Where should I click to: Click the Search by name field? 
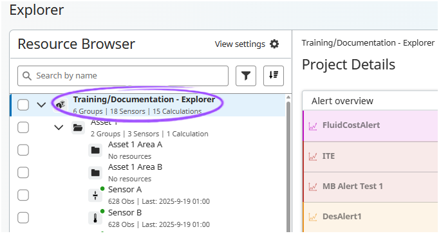(123, 76)
